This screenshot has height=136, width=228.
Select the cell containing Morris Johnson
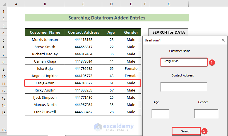pos(45,39)
